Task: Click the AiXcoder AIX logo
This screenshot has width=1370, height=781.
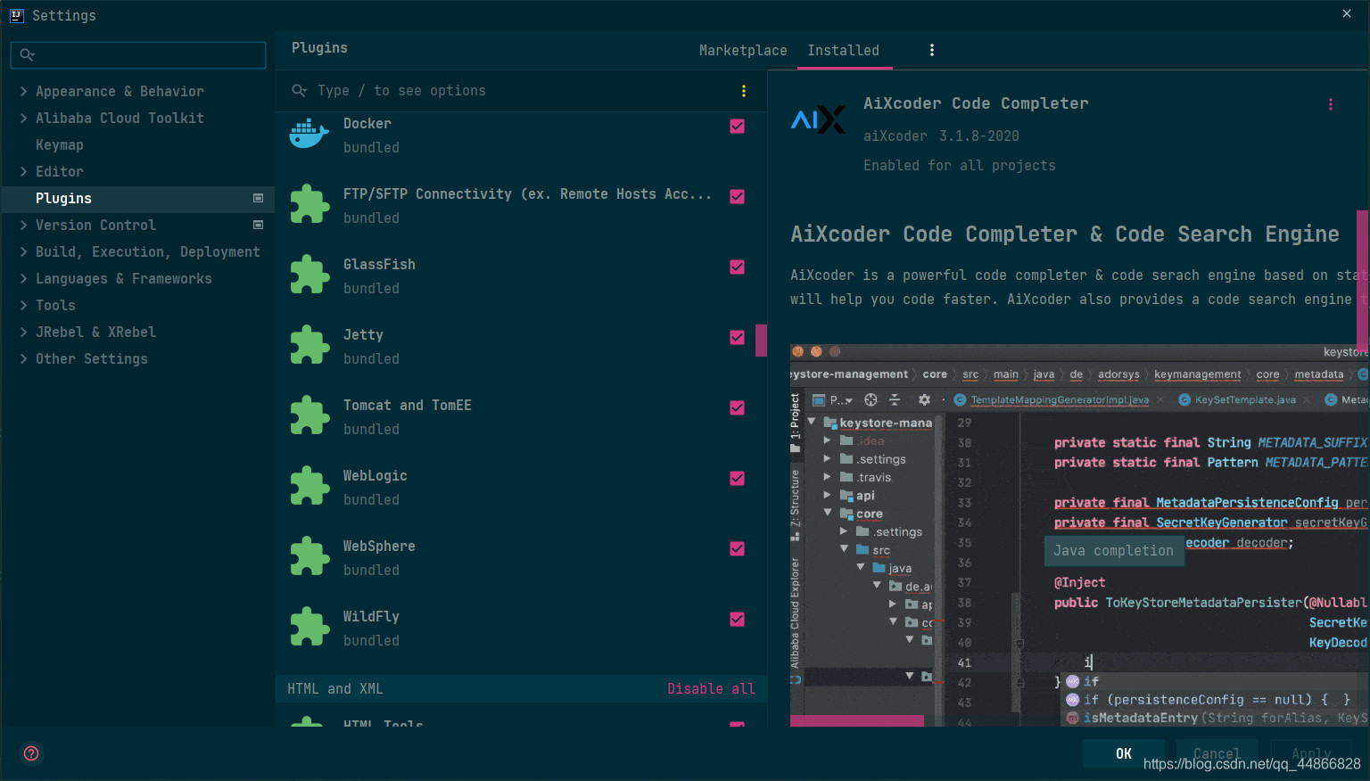Action: tap(818, 119)
